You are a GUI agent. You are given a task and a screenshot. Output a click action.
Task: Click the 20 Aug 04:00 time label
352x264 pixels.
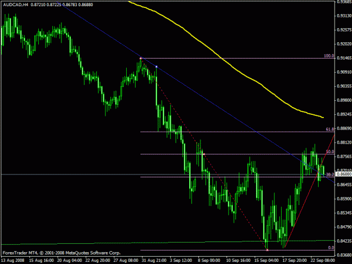(x=69, y=261)
